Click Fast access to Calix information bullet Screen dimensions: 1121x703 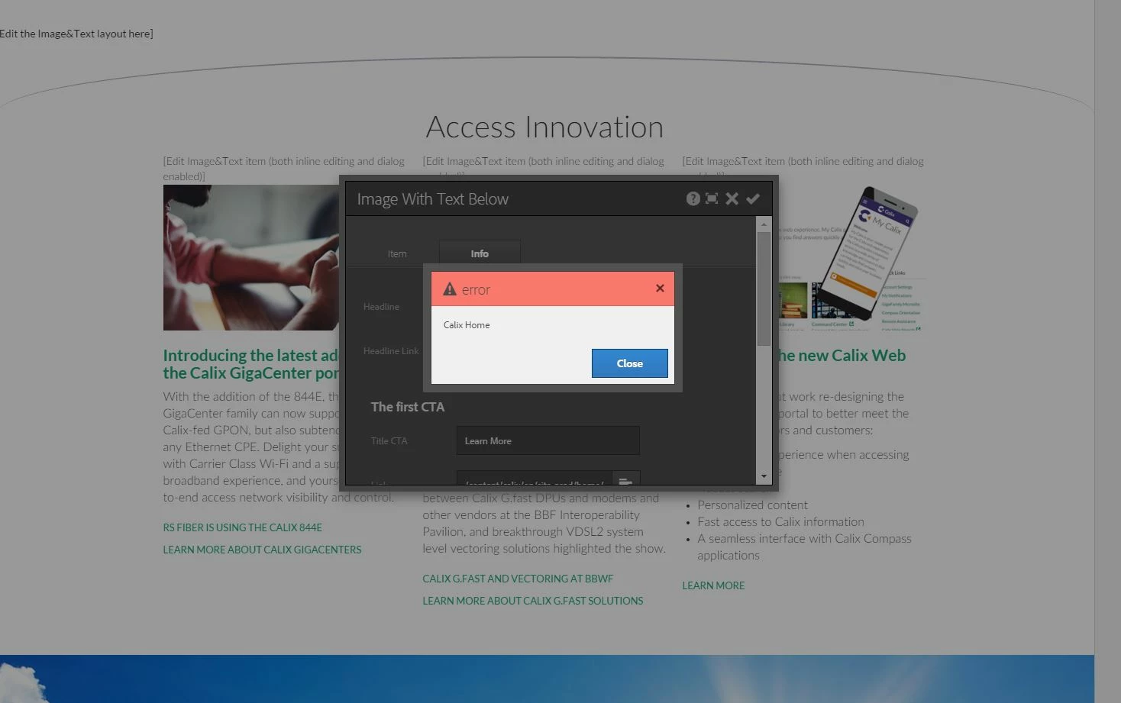tap(780, 521)
